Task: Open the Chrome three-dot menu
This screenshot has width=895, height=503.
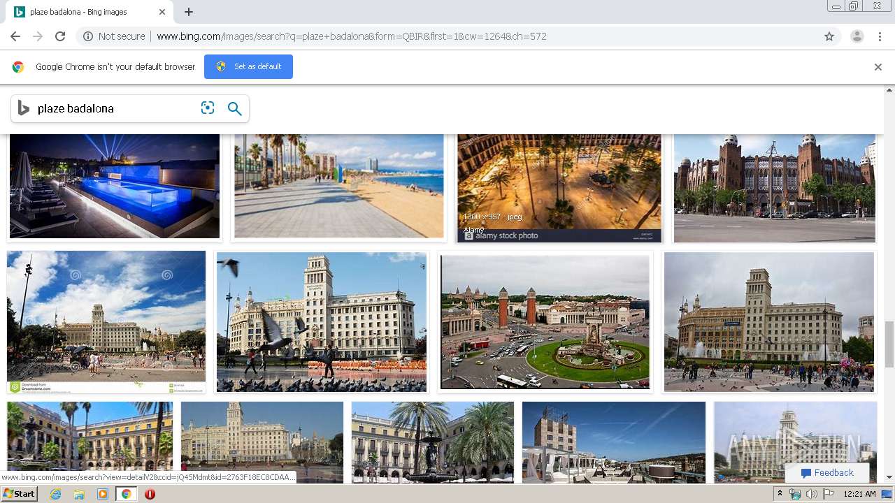Action: (880, 36)
